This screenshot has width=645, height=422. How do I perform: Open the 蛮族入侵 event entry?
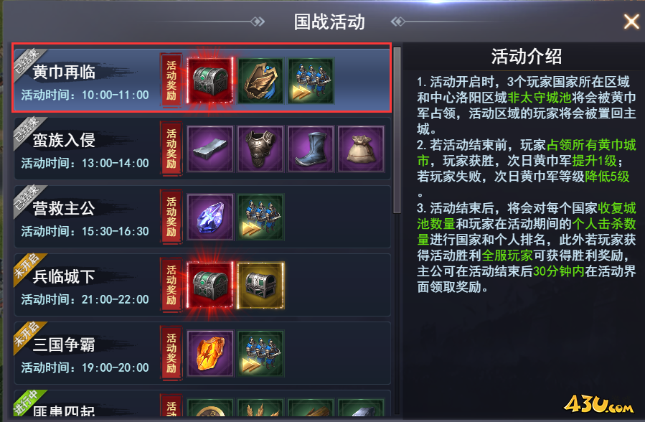202,149
